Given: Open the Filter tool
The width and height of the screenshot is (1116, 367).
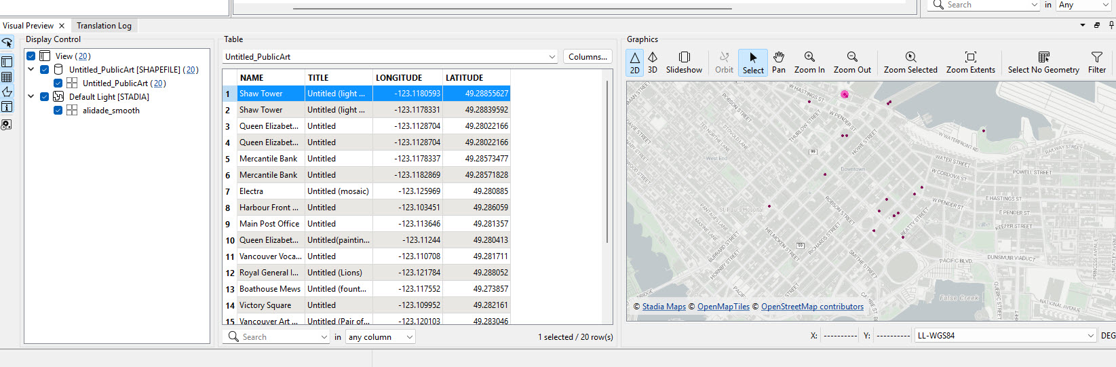Looking at the screenshot, I should click(x=1097, y=62).
